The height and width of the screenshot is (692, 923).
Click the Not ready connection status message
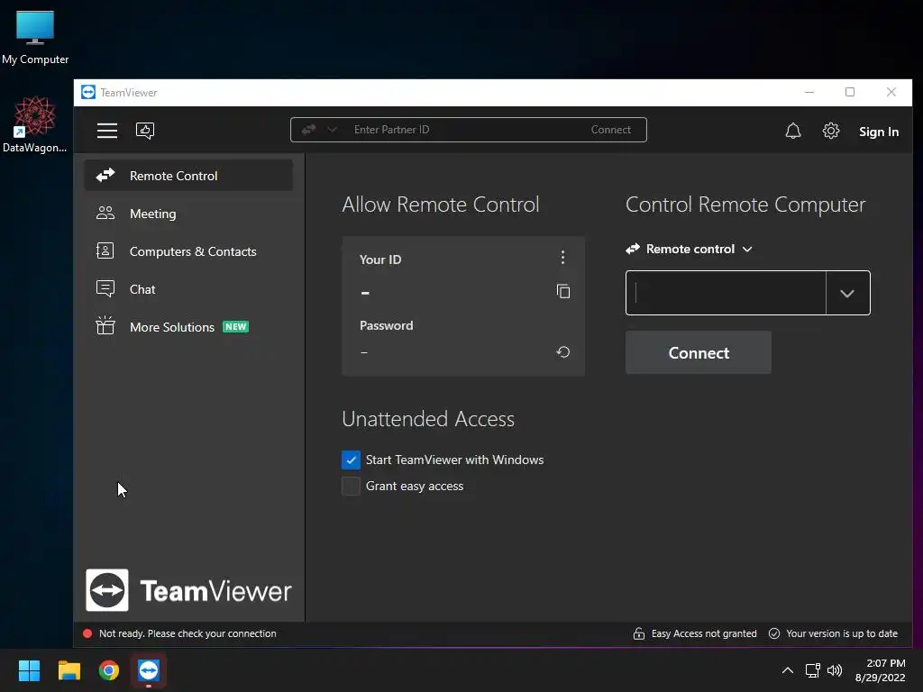click(187, 633)
